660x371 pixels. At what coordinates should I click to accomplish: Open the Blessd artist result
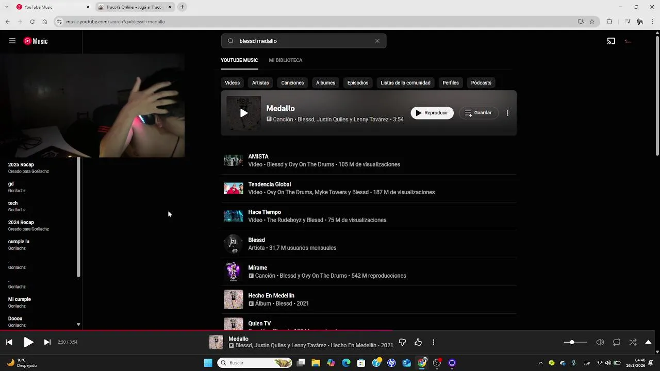pyautogui.click(x=369, y=244)
